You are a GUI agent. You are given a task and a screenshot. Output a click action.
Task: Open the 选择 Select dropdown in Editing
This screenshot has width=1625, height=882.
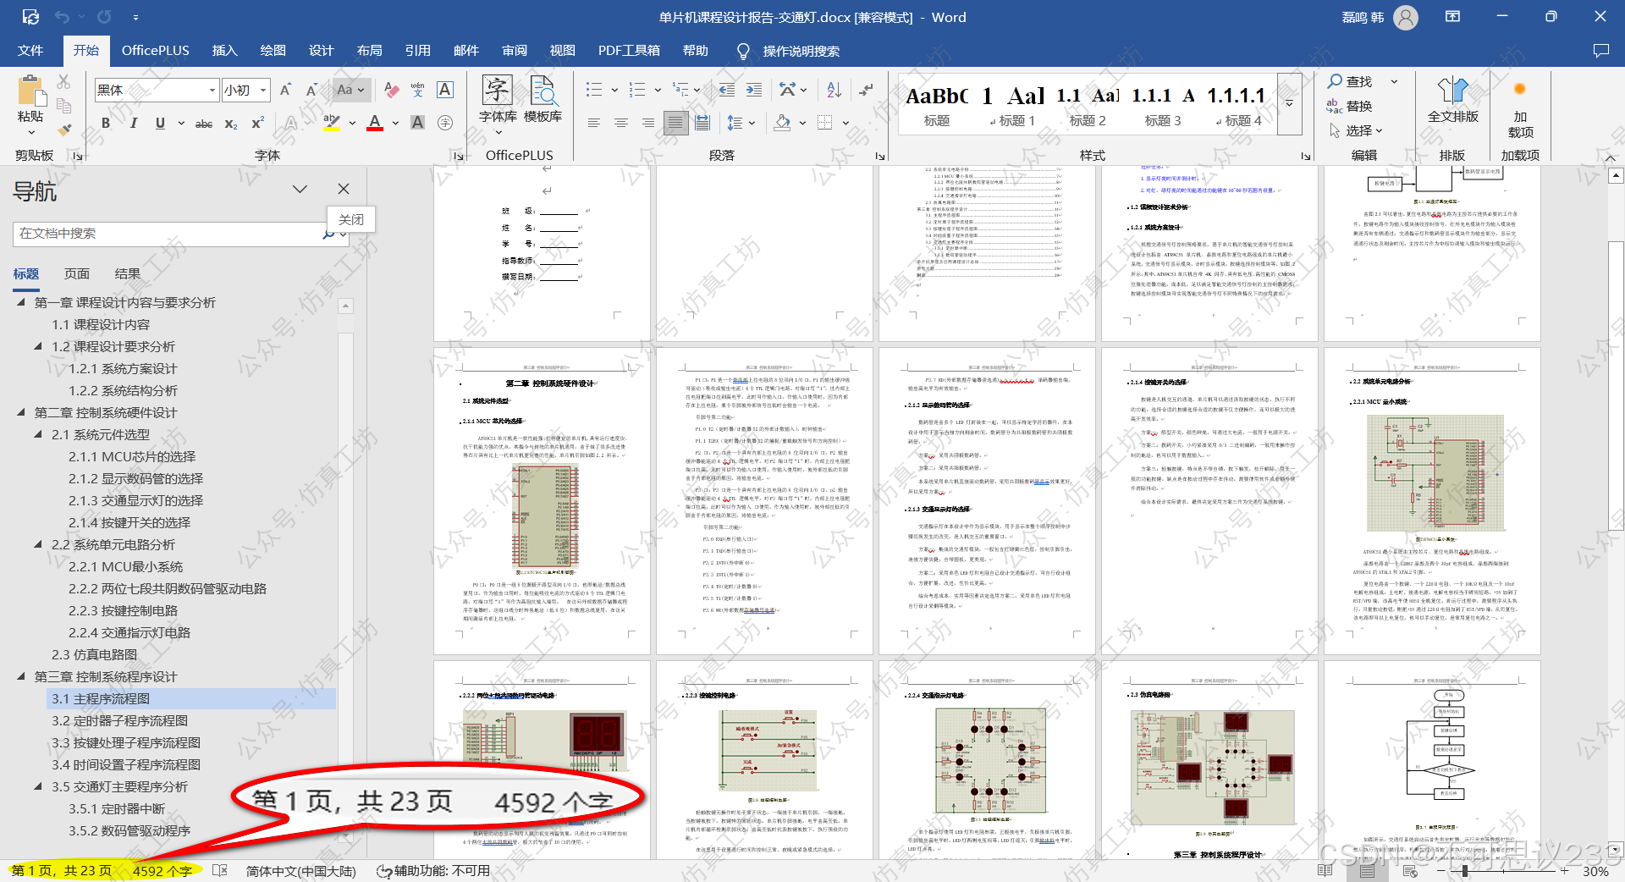(1355, 130)
